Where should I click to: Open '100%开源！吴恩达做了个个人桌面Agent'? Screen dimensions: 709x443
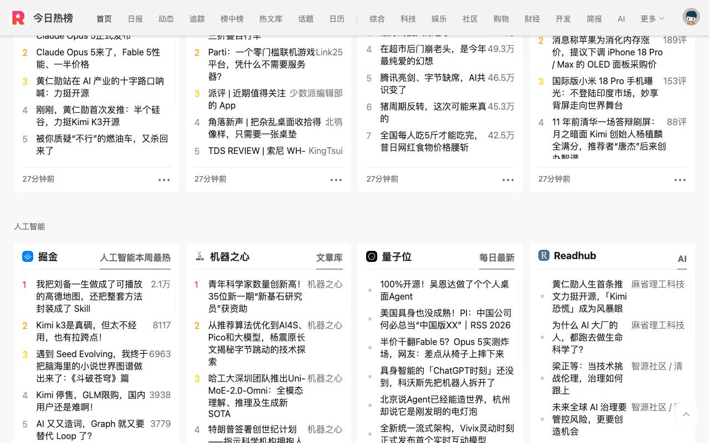point(444,290)
